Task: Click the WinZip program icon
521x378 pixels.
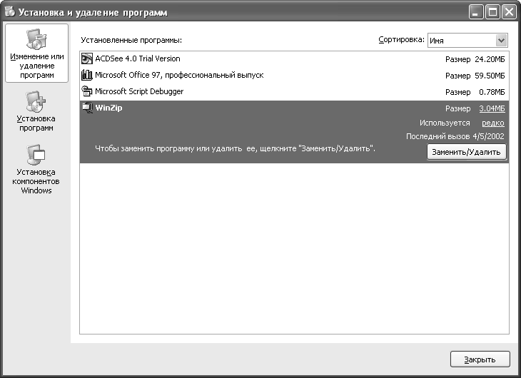Action: pyautogui.click(x=87, y=108)
